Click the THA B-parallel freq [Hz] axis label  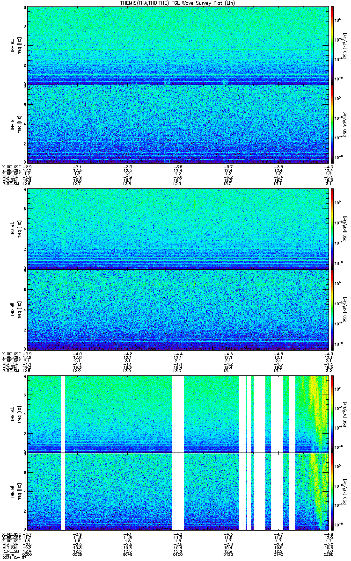(x=19, y=123)
